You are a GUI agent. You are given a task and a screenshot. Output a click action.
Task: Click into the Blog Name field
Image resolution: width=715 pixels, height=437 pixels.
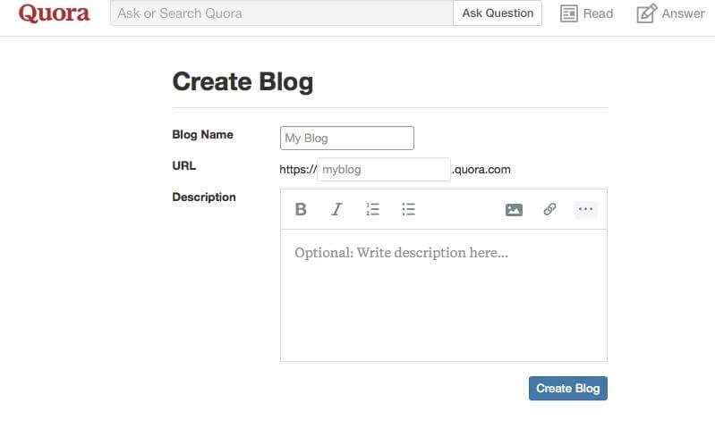coord(347,138)
